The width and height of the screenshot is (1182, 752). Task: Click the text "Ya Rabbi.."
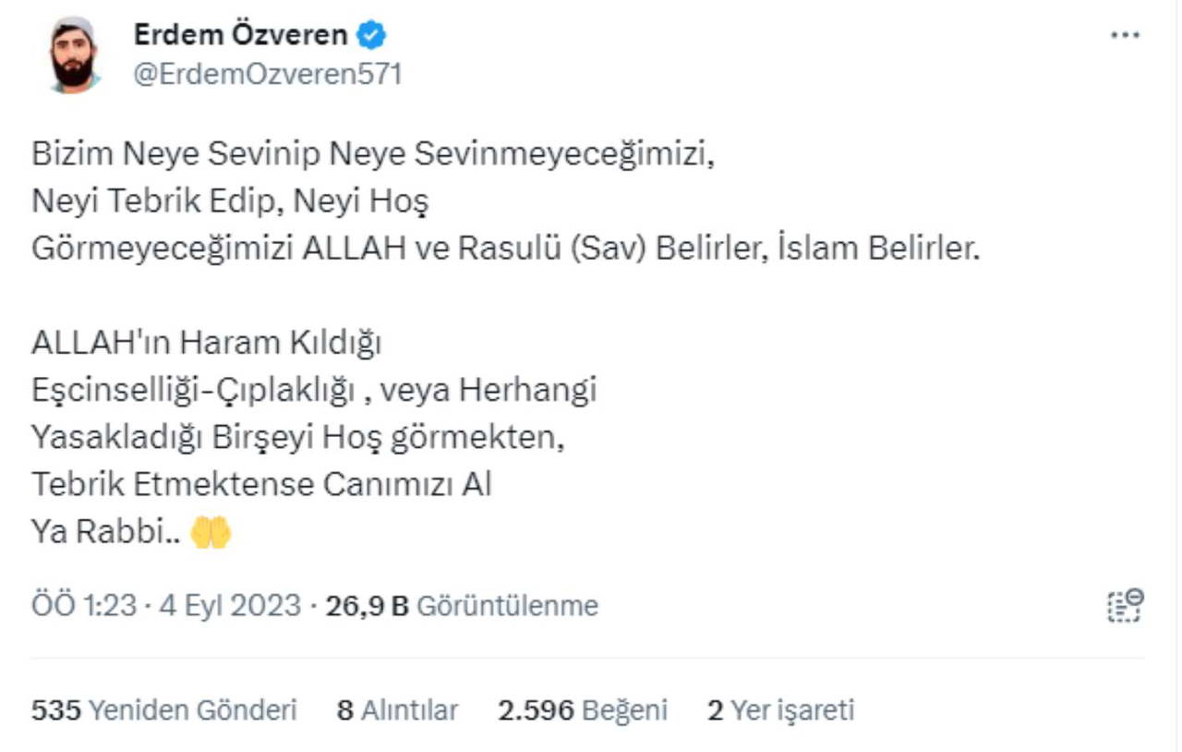click(105, 533)
